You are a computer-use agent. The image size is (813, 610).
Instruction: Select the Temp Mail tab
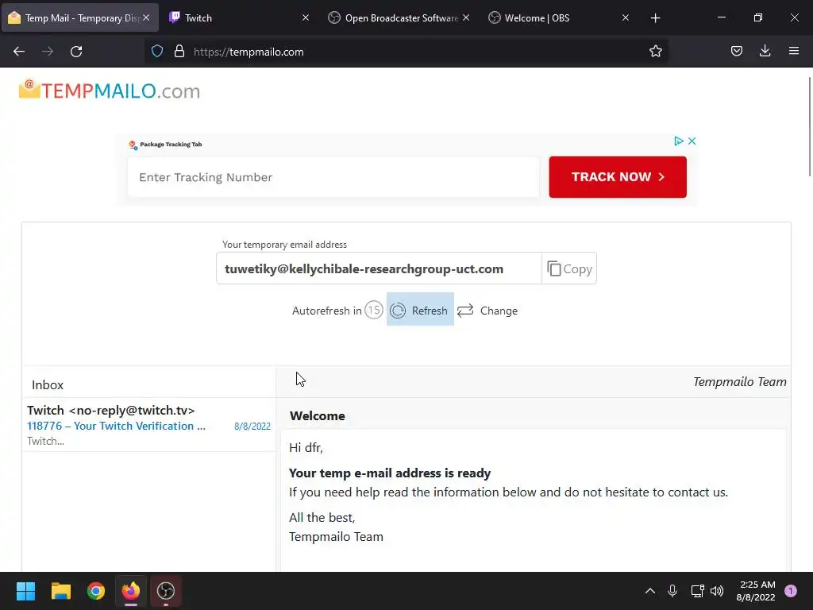80,17
